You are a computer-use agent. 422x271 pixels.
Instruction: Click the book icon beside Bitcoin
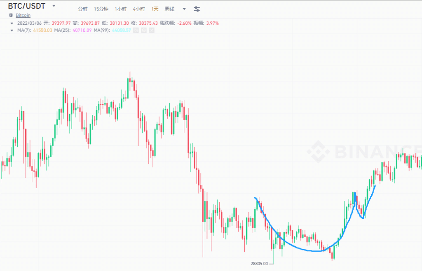(11, 15)
